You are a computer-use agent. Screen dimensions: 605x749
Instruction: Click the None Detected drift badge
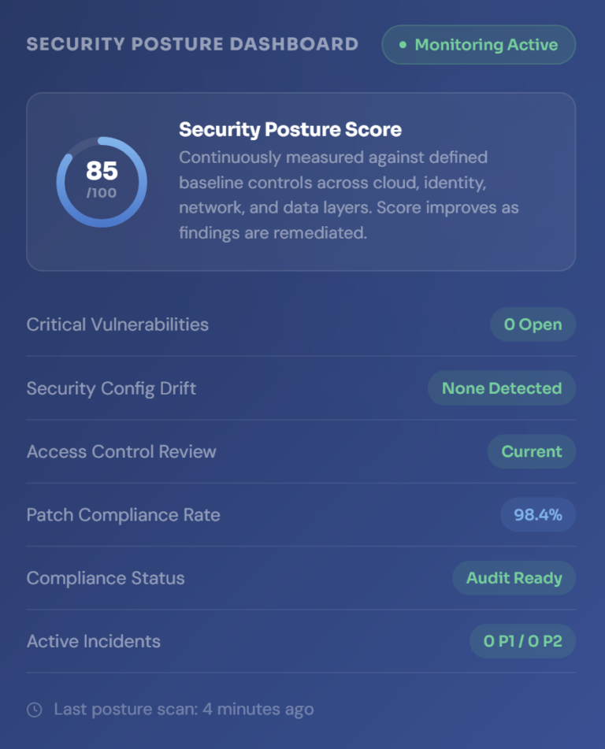point(501,388)
